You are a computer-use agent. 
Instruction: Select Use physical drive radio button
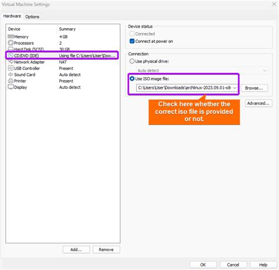(x=132, y=61)
